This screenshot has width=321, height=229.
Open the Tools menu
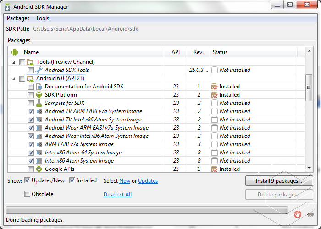coord(42,18)
